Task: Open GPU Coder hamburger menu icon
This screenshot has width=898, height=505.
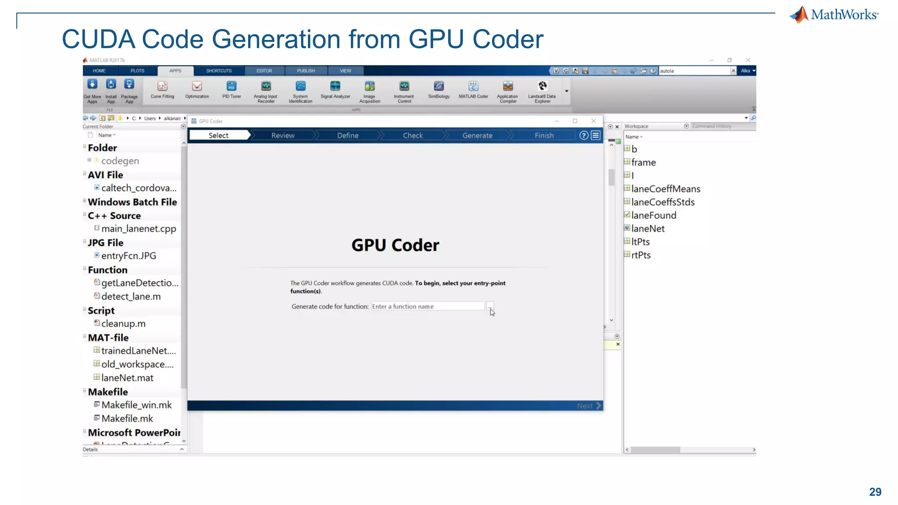Action: (x=595, y=135)
